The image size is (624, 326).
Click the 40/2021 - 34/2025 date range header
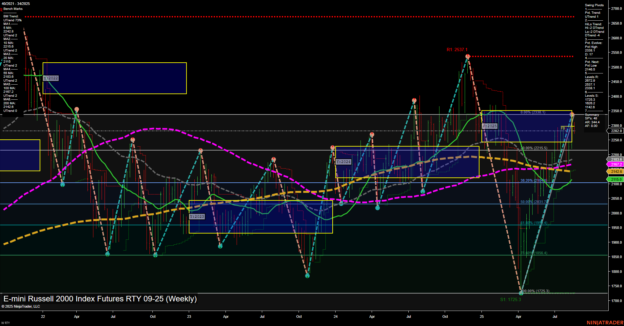click(16, 4)
